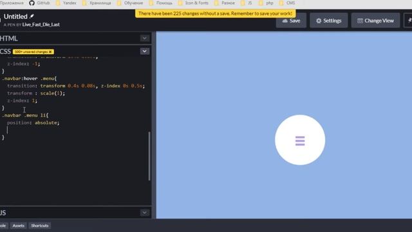Click the position: absolute line
Viewport: 412px width, 232px height.
[x=33, y=122]
